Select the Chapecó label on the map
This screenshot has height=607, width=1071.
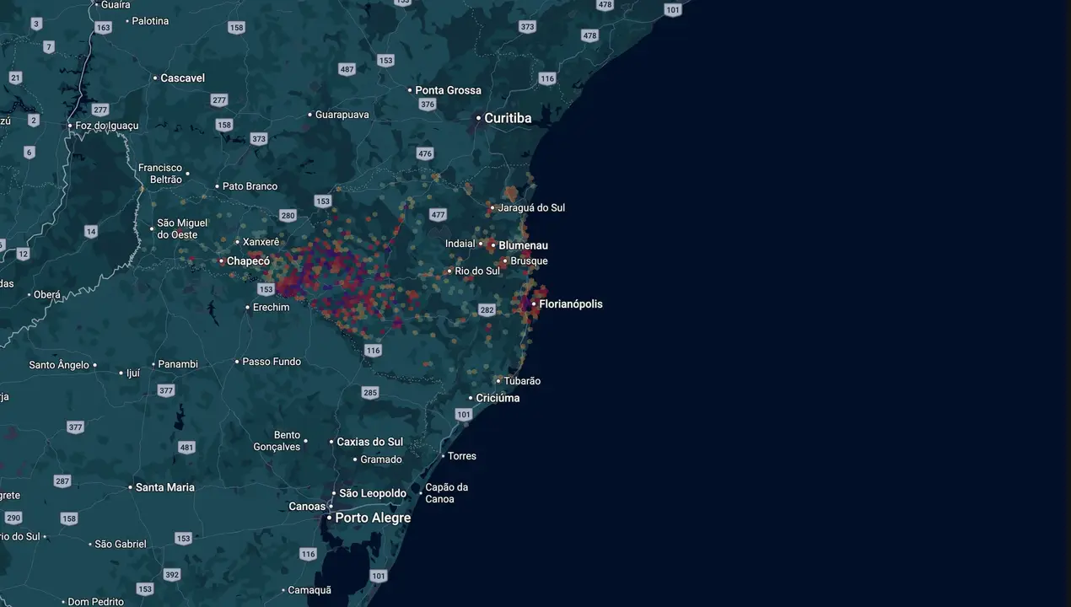[248, 261]
